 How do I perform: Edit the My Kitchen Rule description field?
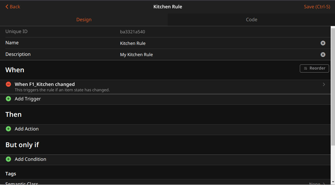161,55
